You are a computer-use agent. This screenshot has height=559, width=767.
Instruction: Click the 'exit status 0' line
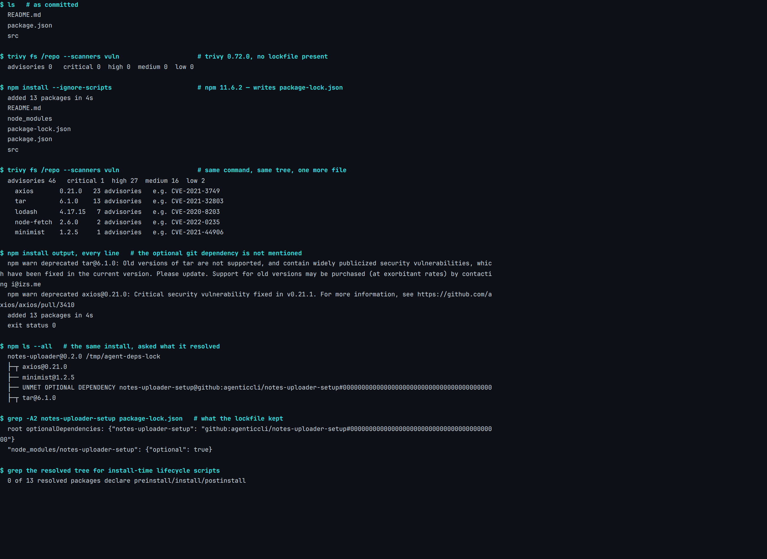[x=31, y=326]
